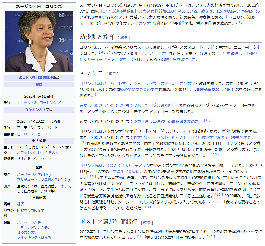Click キャリア section heading text
This screenshot has width=265, height=246.
tap(91, 73)
